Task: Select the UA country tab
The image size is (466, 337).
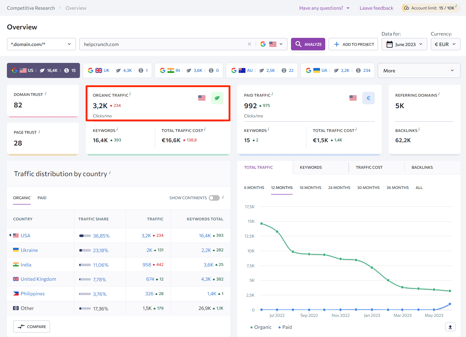Action: (x=337, y=70)
